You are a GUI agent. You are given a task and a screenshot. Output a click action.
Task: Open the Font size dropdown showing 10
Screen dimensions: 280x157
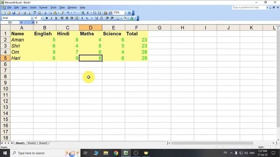pyautogui.click(x=42, y=18)
